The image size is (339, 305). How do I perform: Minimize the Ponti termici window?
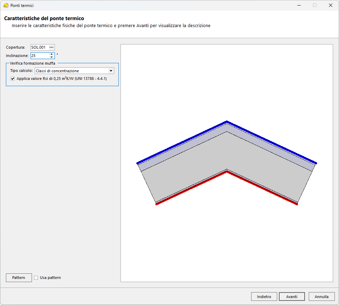point(299,5)
